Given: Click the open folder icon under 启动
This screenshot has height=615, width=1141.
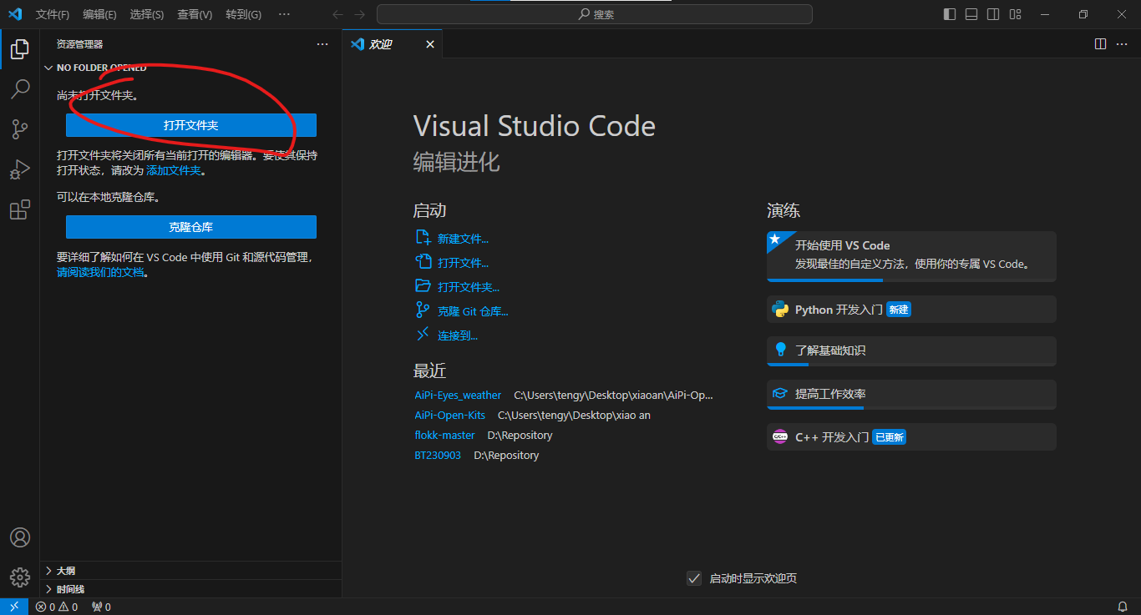Looking at the screenshot, I should (423, 286).
